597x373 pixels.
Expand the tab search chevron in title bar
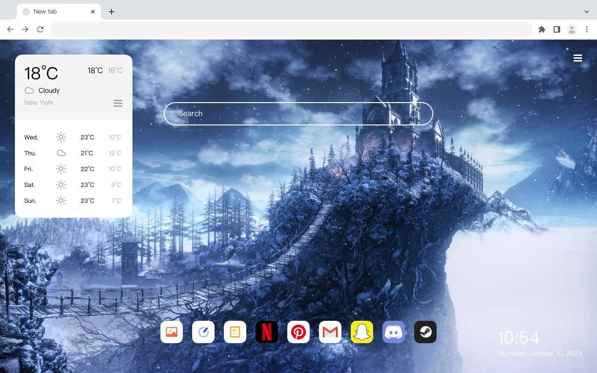coord(587,12)
